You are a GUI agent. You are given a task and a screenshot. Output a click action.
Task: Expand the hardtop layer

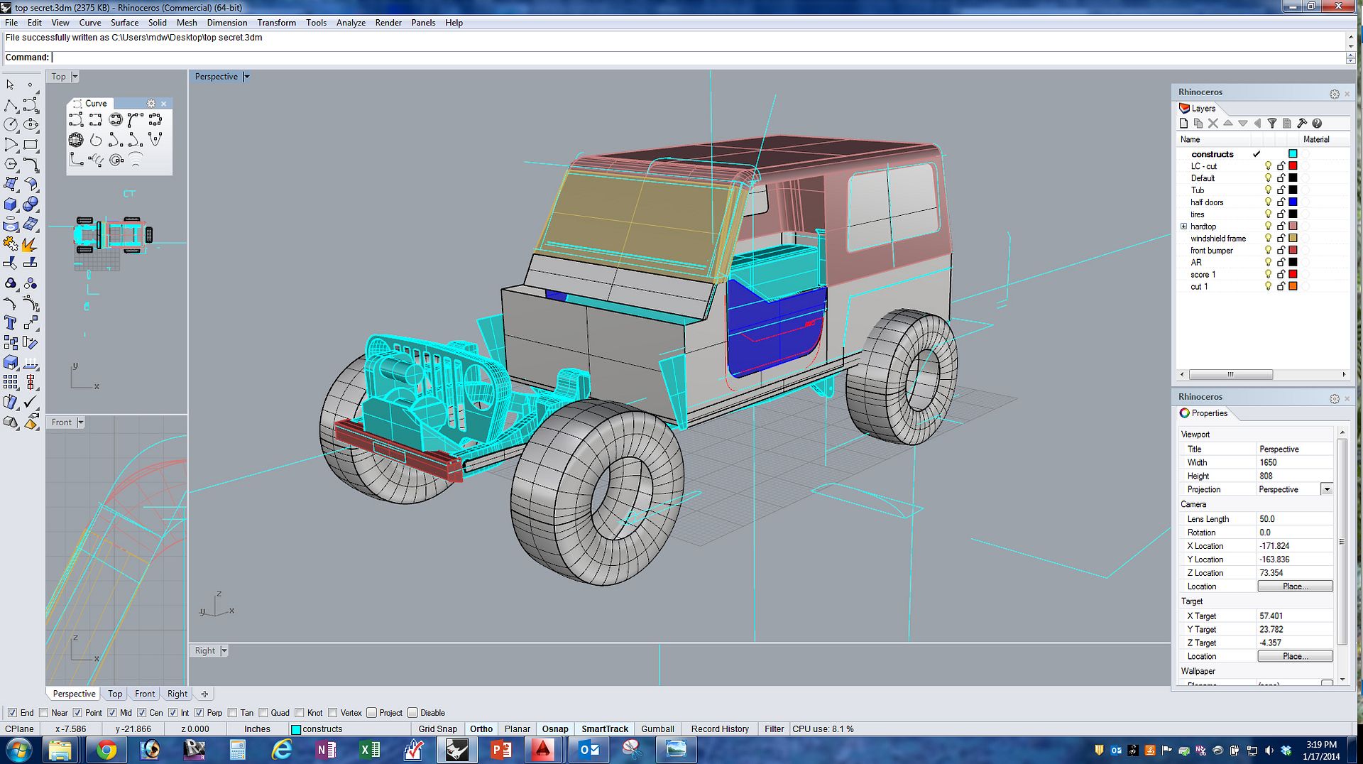tap(1183, 227)
